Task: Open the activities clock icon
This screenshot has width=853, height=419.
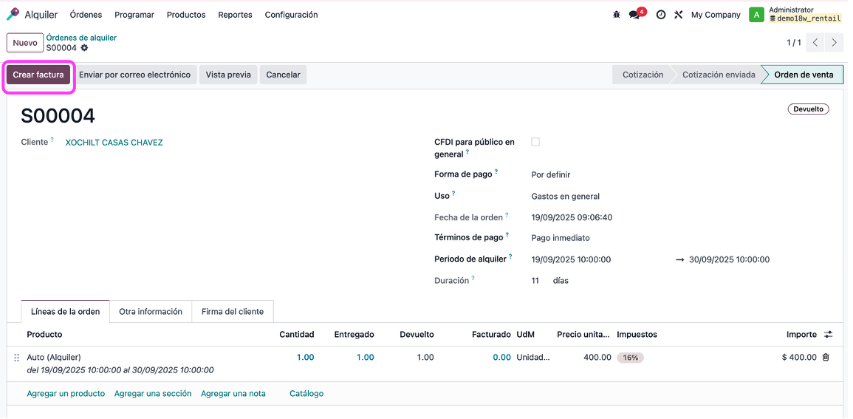Action: point(661,15)
